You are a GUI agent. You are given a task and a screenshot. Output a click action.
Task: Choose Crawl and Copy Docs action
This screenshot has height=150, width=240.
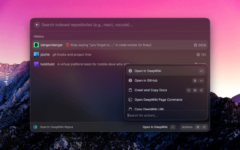tap(166, 90)
